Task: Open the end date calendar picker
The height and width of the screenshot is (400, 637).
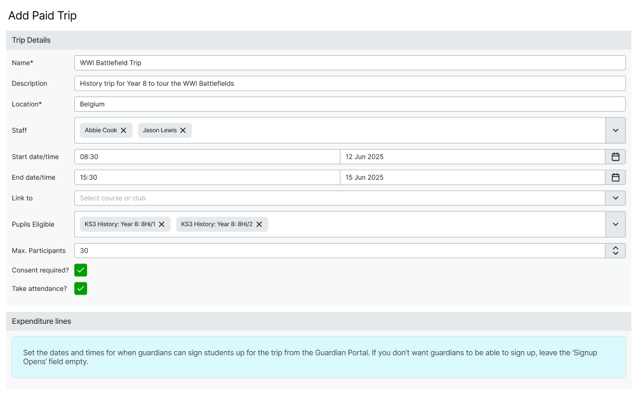Action: click(x=615, y=177)
